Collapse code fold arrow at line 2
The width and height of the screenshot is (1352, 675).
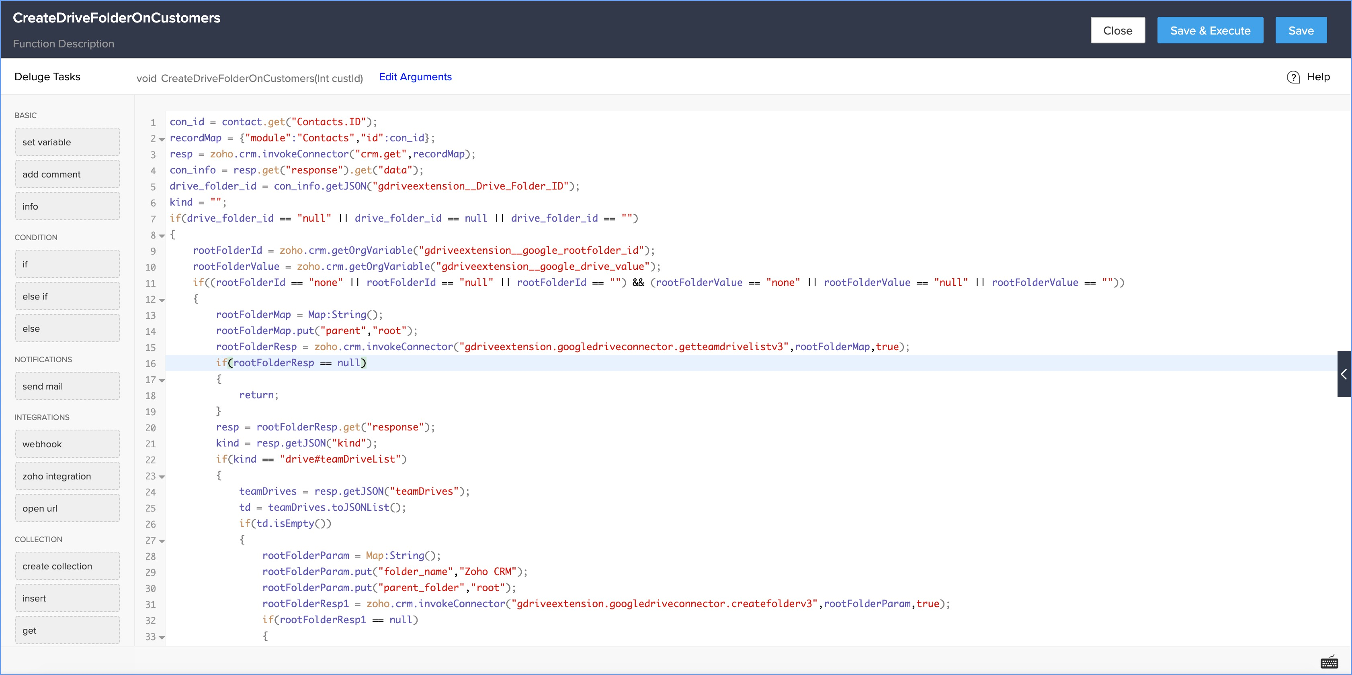tap(162, 139)
